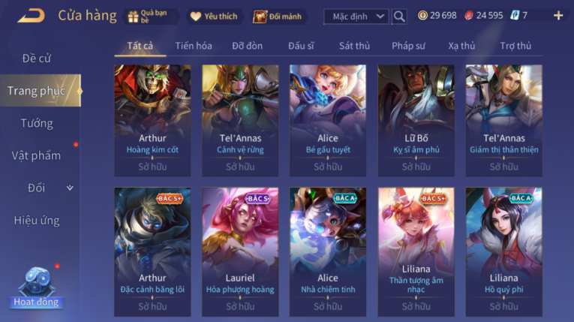Switch to the Sát thủ tab
This screenshot has height=322, width=574.
(354, 46)
